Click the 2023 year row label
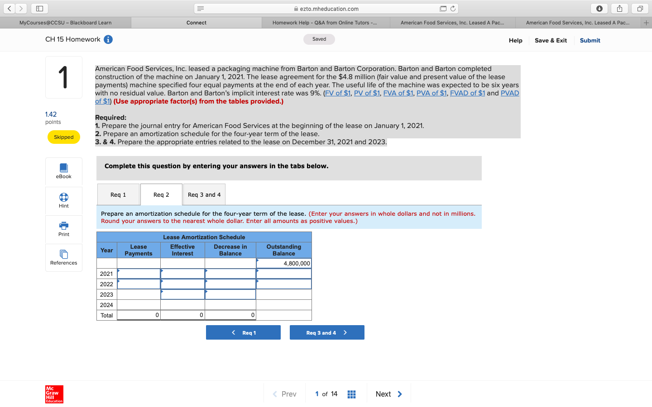Screen dimensions: 652x407 point(107,294)
